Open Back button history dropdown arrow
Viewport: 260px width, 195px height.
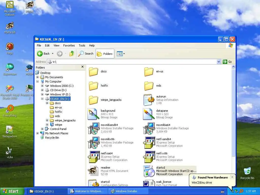pyautogui.click(x=53, y=54)
